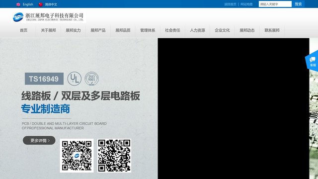Click the UL certification logo
The image size is (318, 179).
tap(75, 79)
